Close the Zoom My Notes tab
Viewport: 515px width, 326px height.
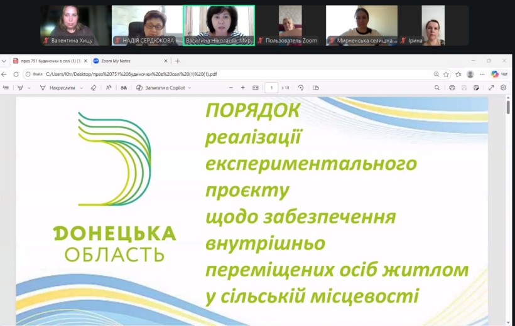point(166,61)
